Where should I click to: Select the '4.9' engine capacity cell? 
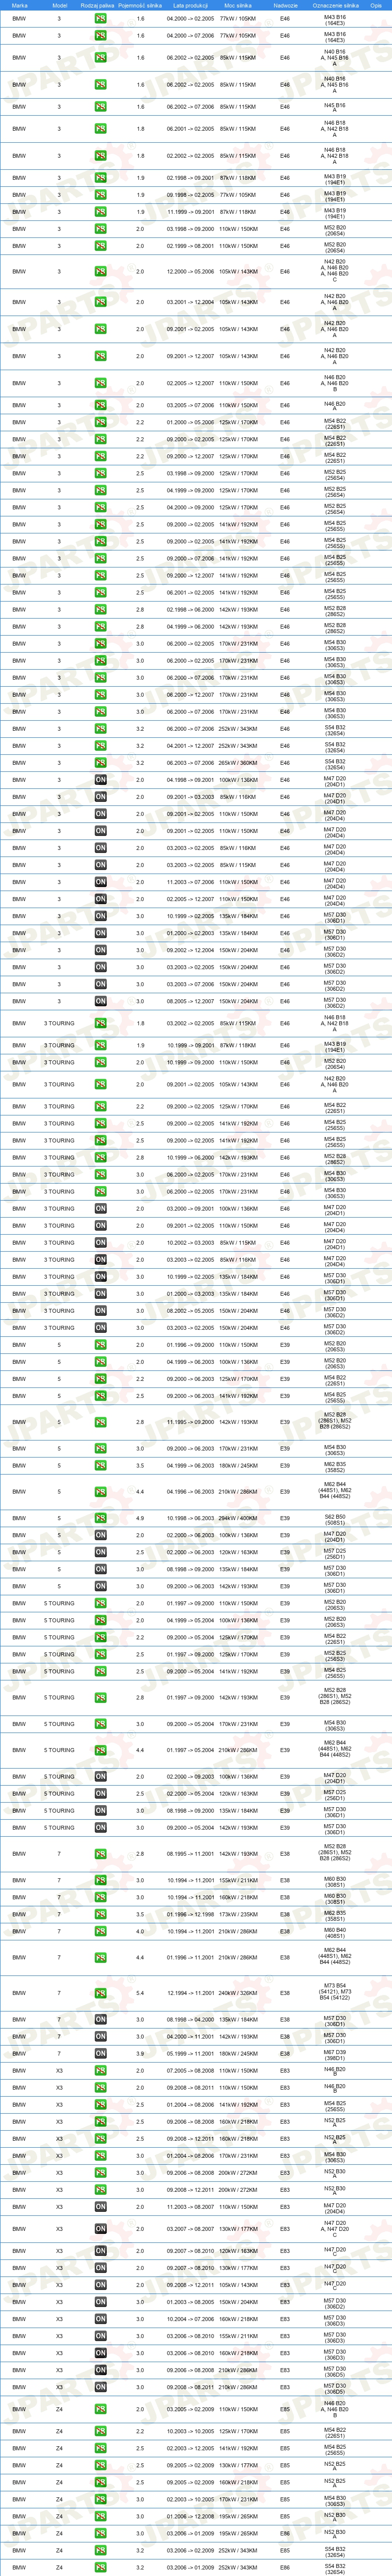pyautogui.click(x=140, y=1517)
